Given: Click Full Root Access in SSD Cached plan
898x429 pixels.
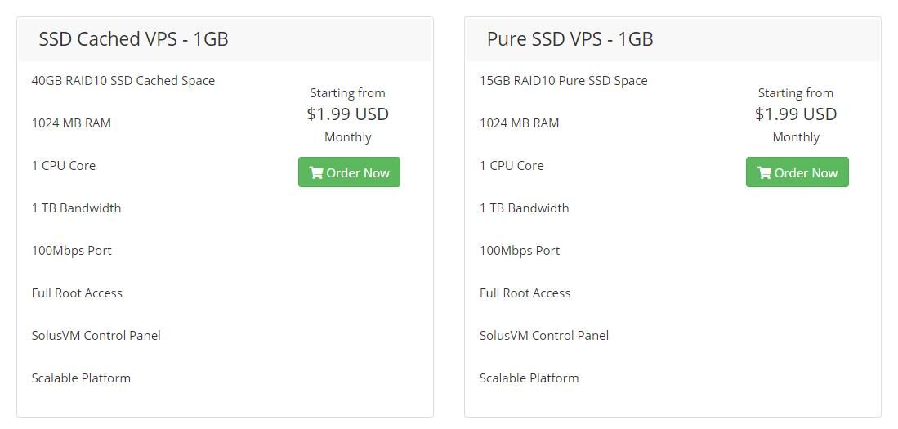Looking at the screenshot, I should (x=77, y=293).
